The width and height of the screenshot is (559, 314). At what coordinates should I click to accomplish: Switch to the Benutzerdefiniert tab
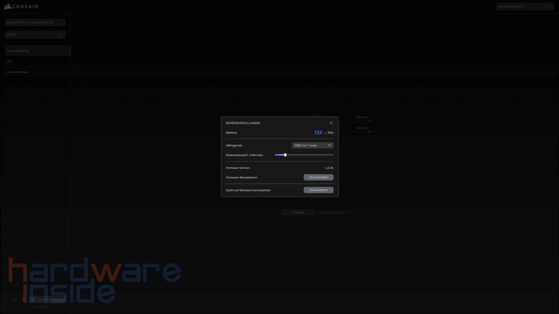pyautogui.click(x=332, y=213)
